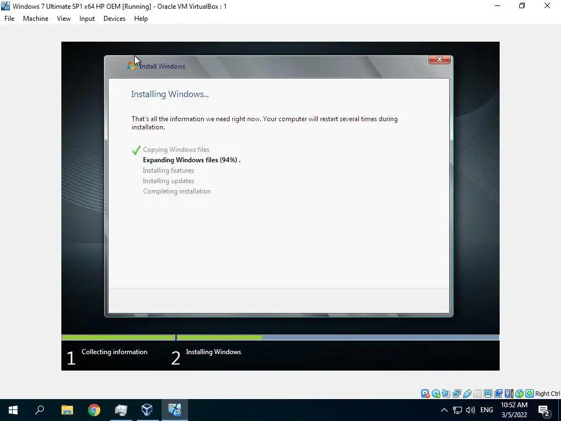The height and width of the screenshot is (421, 561).
Task: Click the hard disk activity indicator
Action: coord(425,394)
